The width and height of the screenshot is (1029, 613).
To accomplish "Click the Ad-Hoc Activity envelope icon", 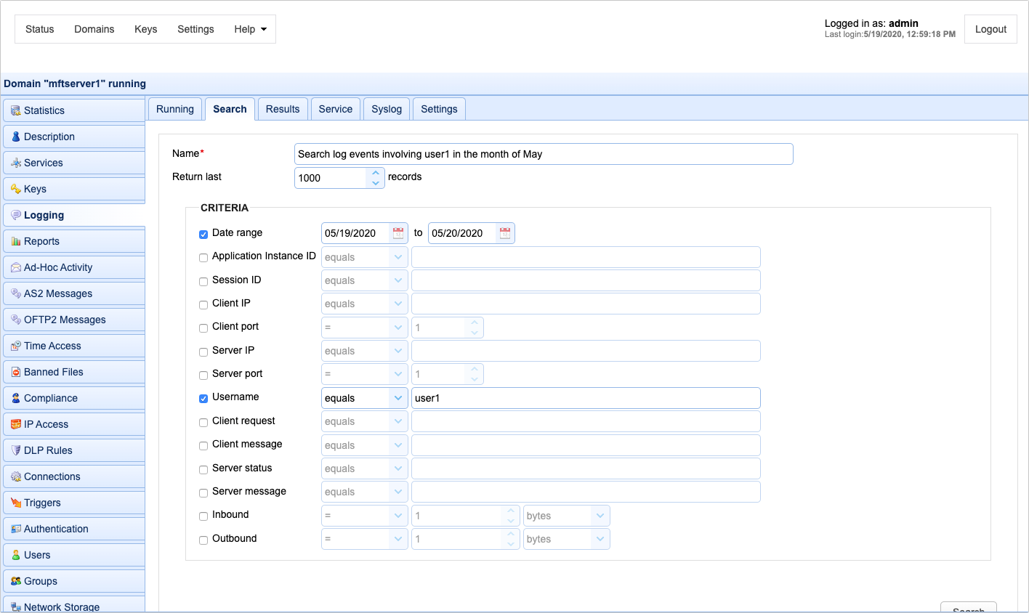I will [16, 267].
